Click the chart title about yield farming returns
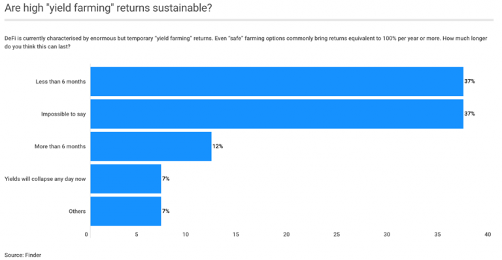The image size is (502, 260). point(109,8)
